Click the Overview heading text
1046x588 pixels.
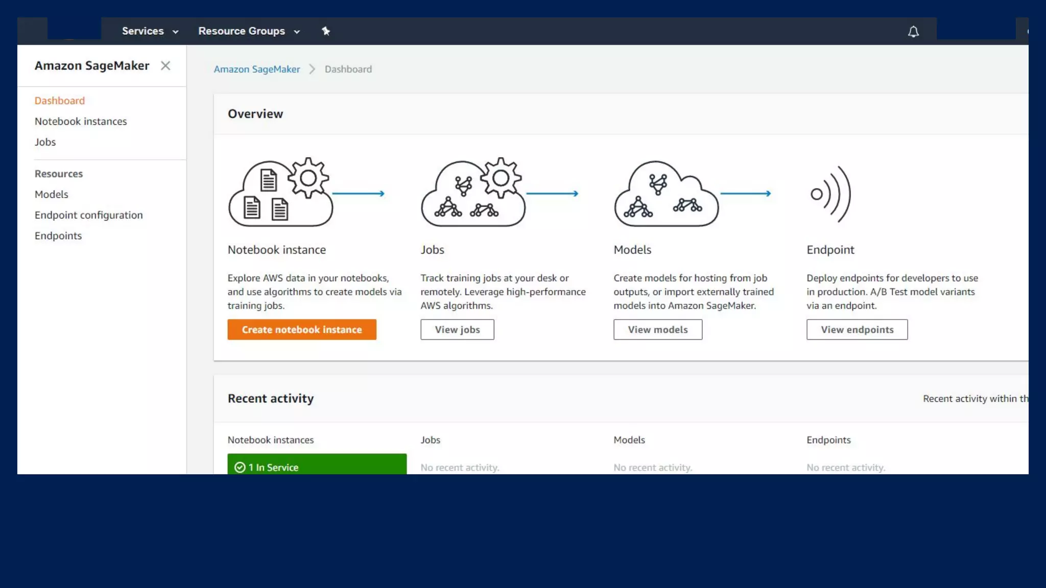(x=255, y=114)
